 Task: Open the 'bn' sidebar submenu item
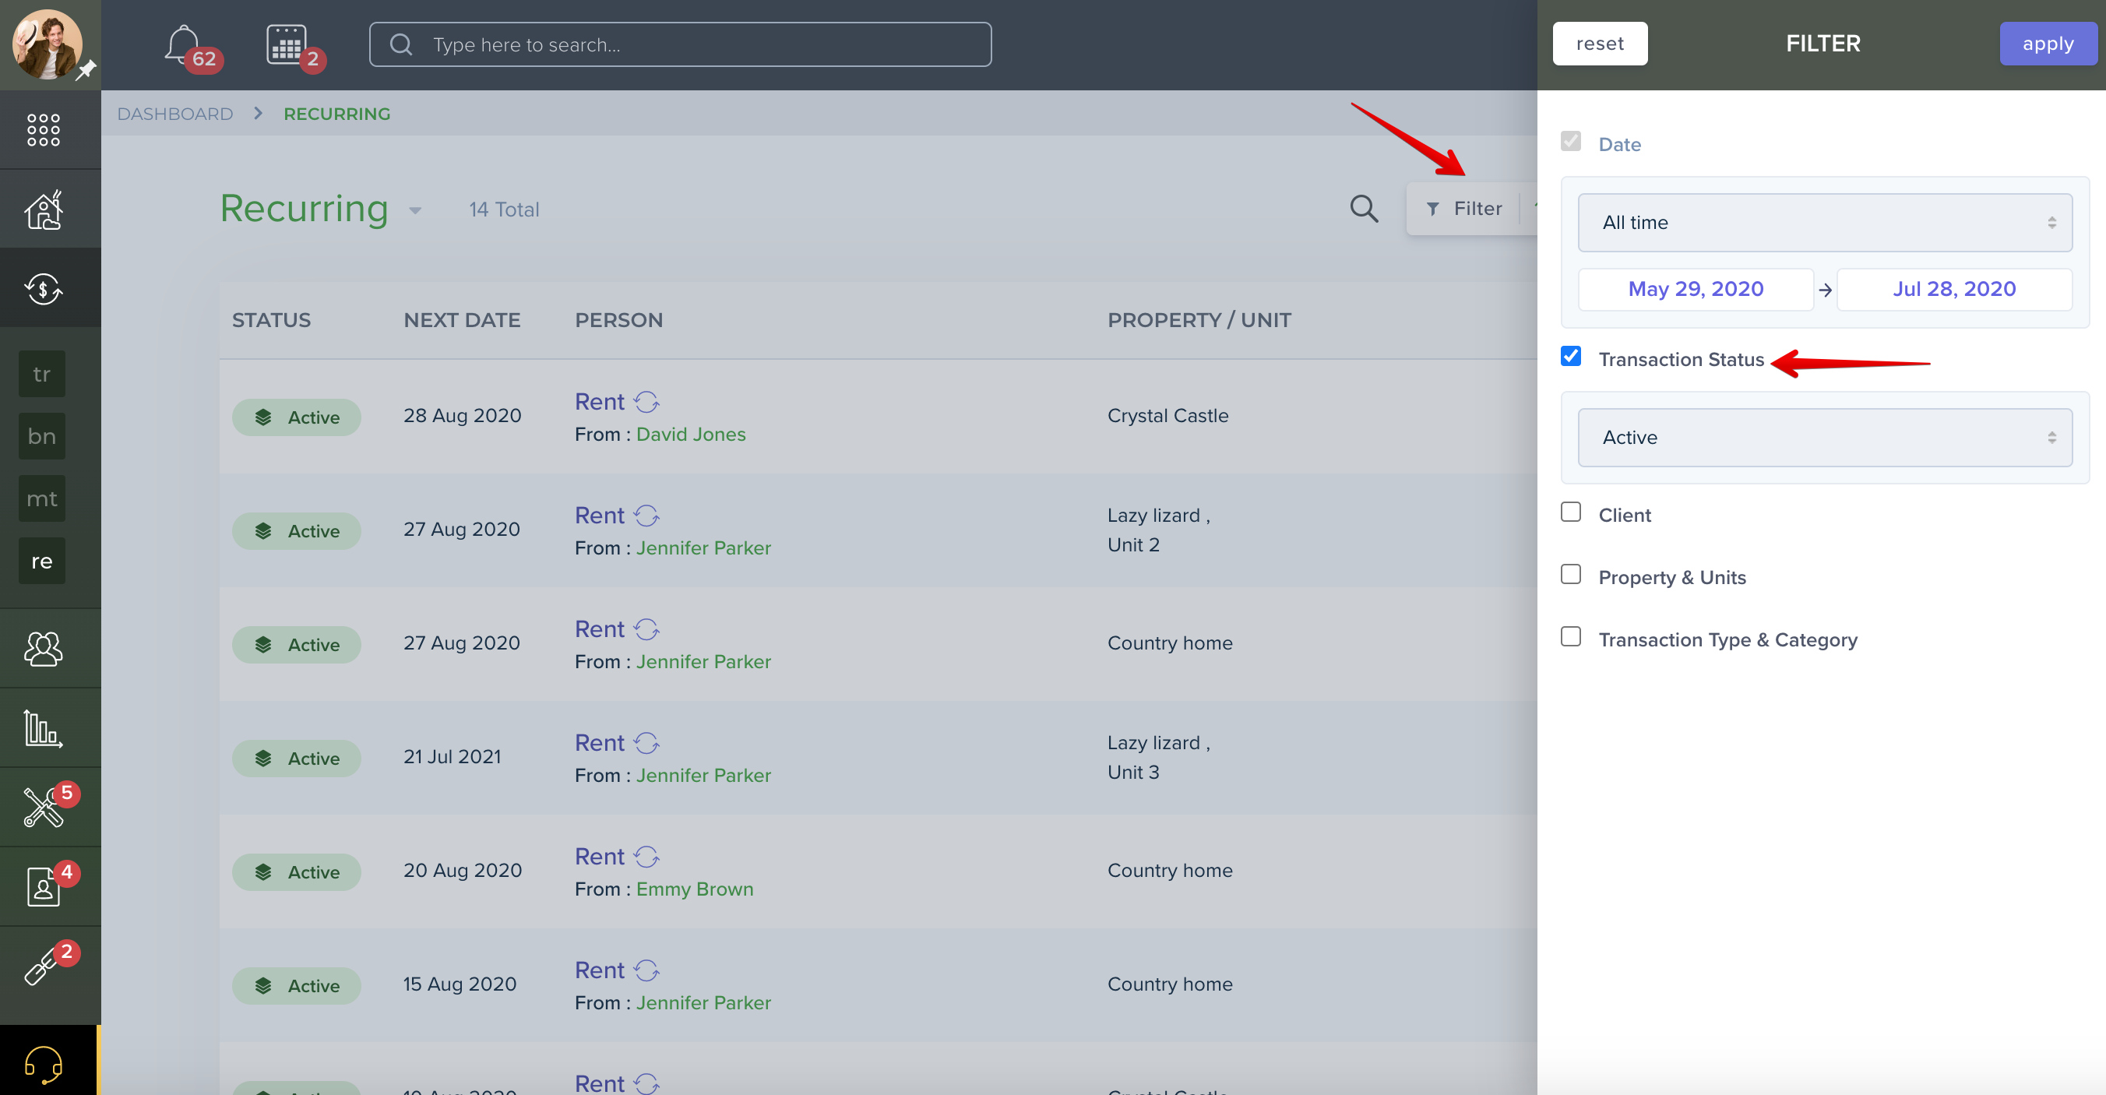pyautogui.click(x=42, y=437)
